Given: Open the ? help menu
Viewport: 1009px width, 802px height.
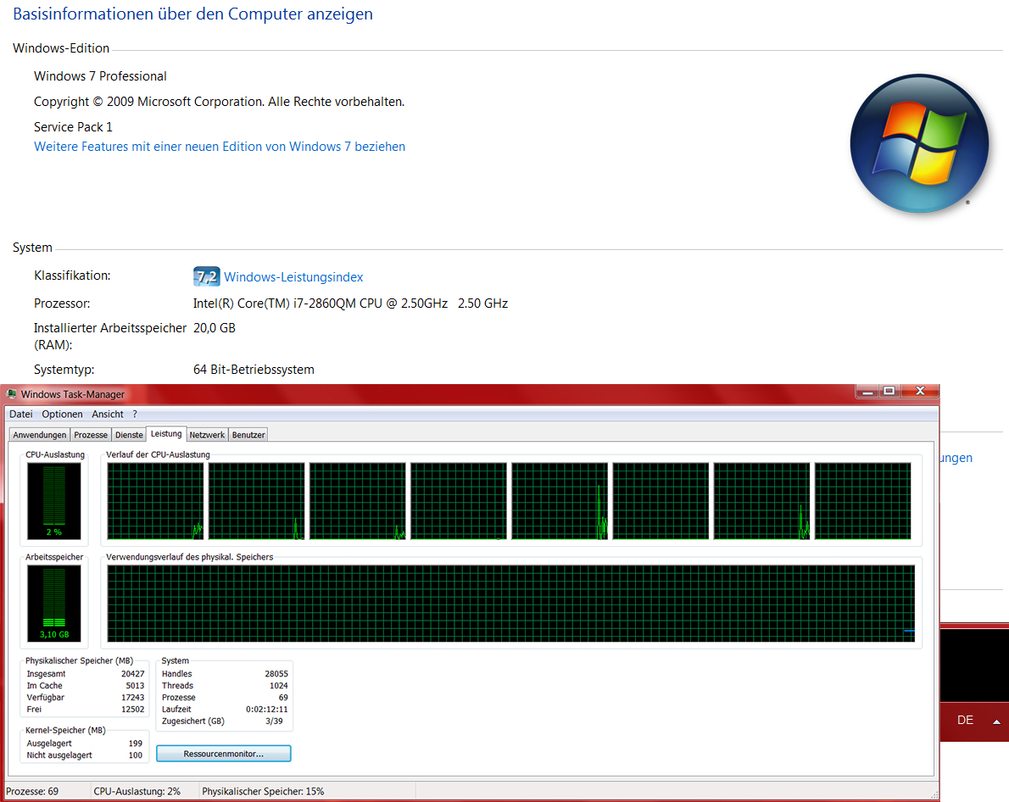Looking at the screenshot, I should (x=135, y=414).
